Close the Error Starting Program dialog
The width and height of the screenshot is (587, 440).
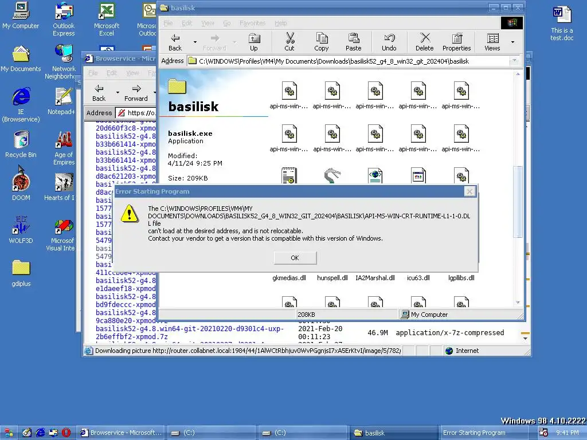click(469, 191)
